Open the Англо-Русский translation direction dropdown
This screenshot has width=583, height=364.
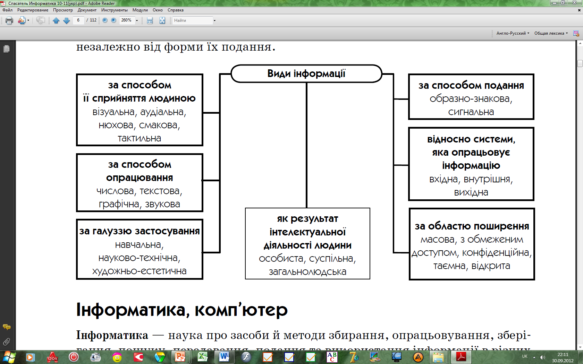pyautogui.click(x=513, y=33)
